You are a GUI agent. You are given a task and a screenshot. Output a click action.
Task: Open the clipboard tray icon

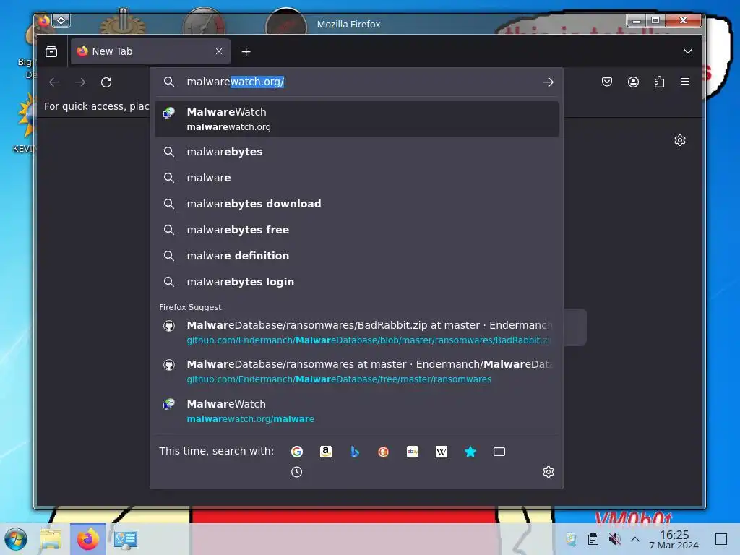pyautogui.click(x=593, y=539)
